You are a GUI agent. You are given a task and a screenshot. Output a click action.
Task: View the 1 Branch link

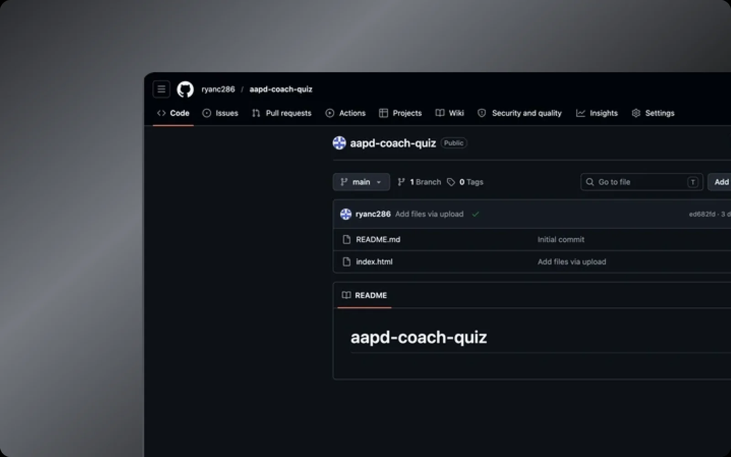[x=419, y=182]
